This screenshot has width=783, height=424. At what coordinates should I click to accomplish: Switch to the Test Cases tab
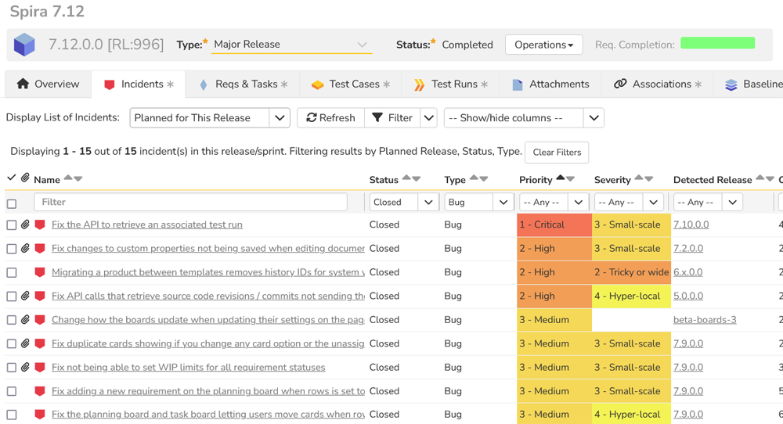(x=350, y=84)
